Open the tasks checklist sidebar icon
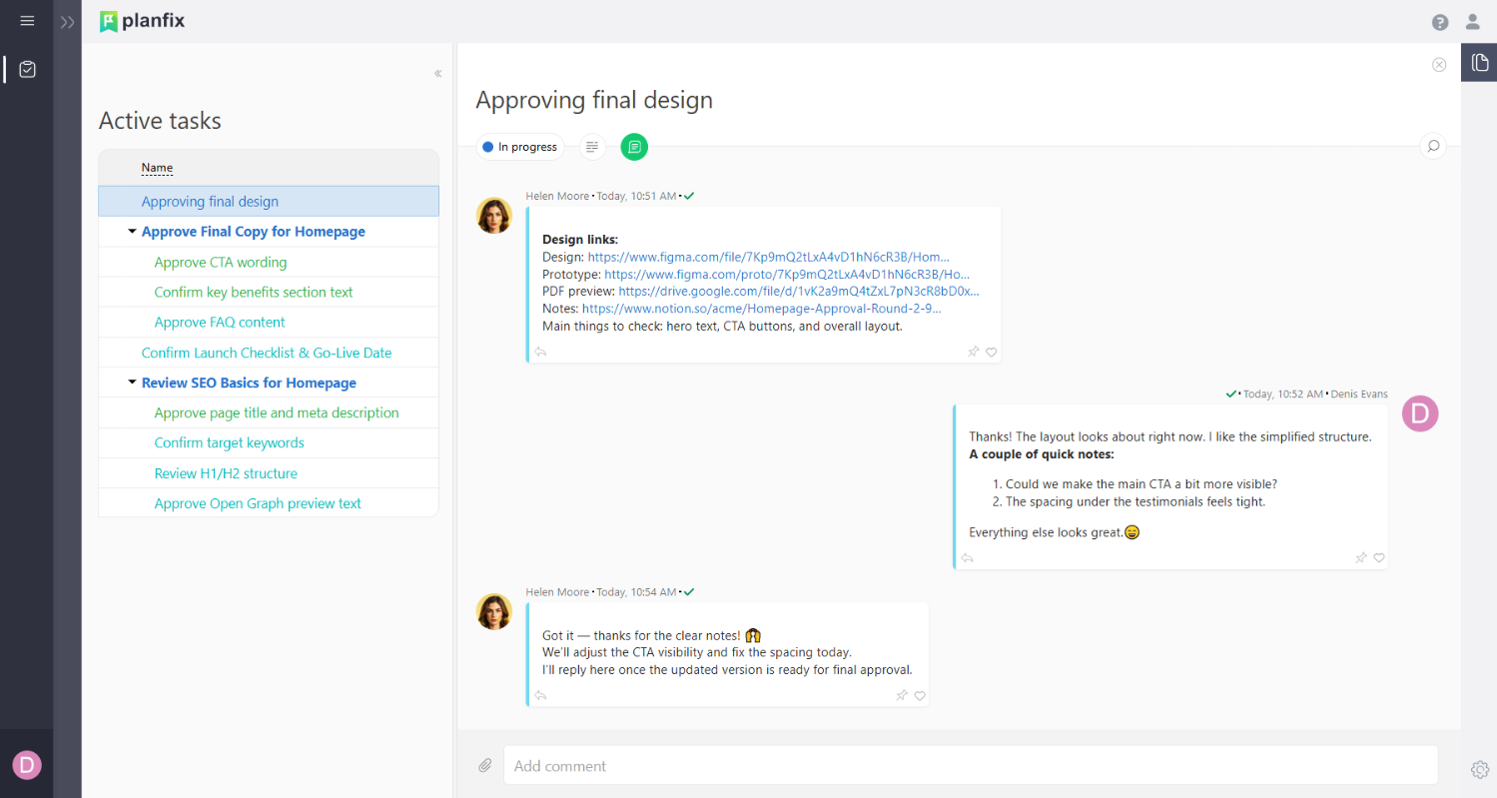 [27, 69]
